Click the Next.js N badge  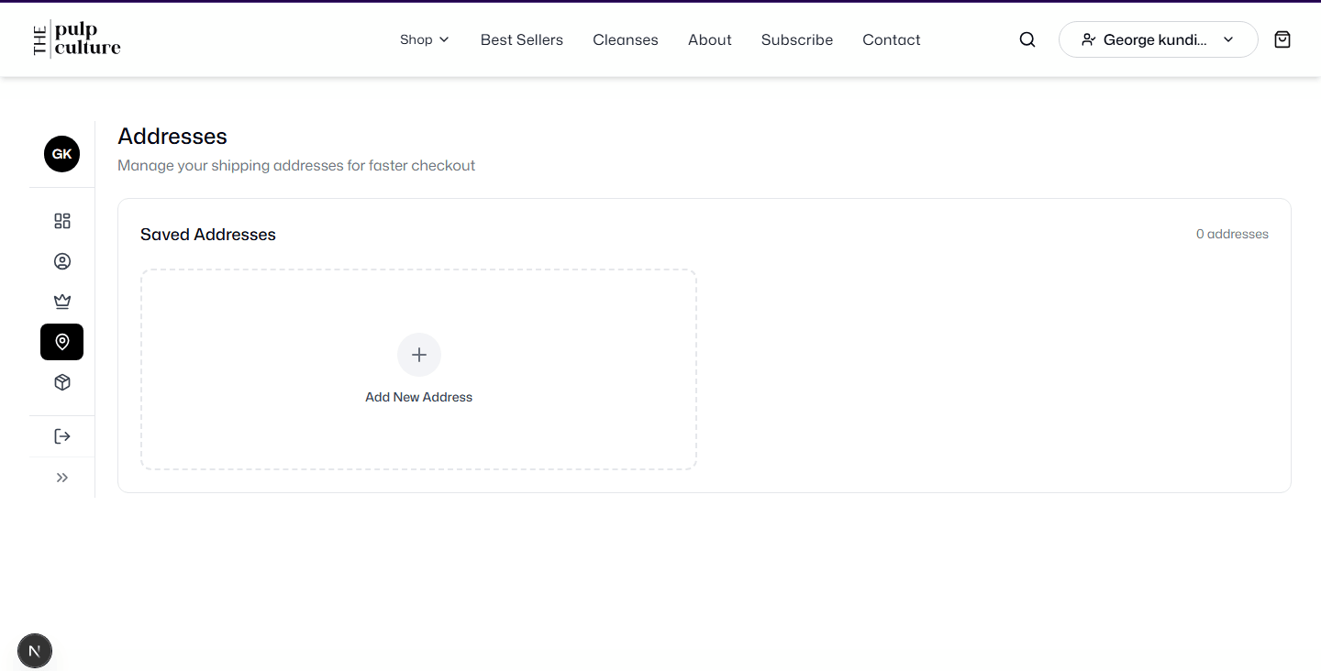(35, 652)
